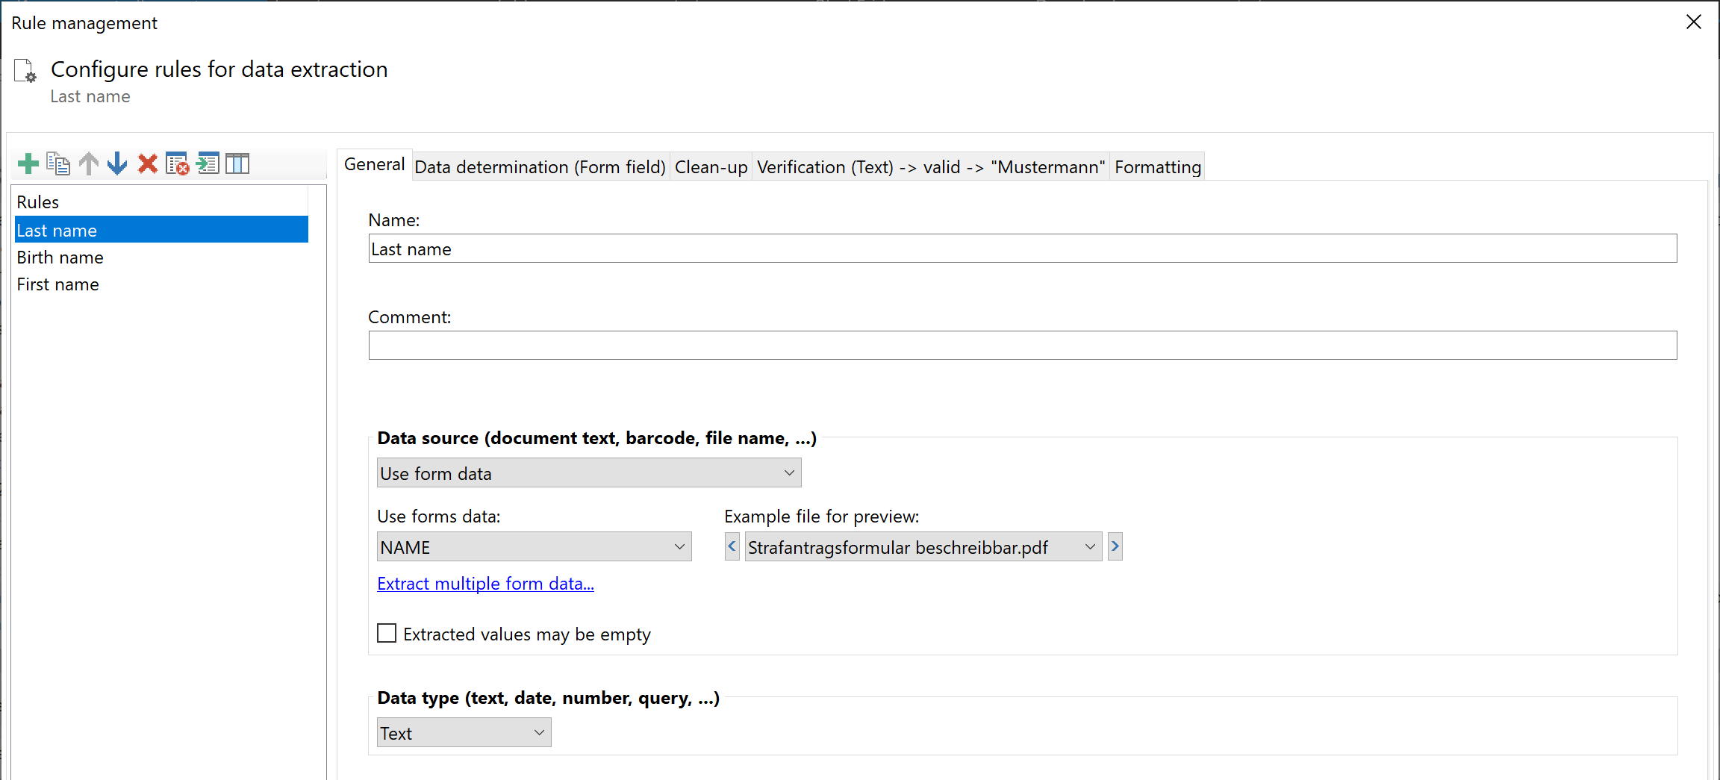
Task: Delete the selected rule with the red X
Action: [x=147, y=163]
